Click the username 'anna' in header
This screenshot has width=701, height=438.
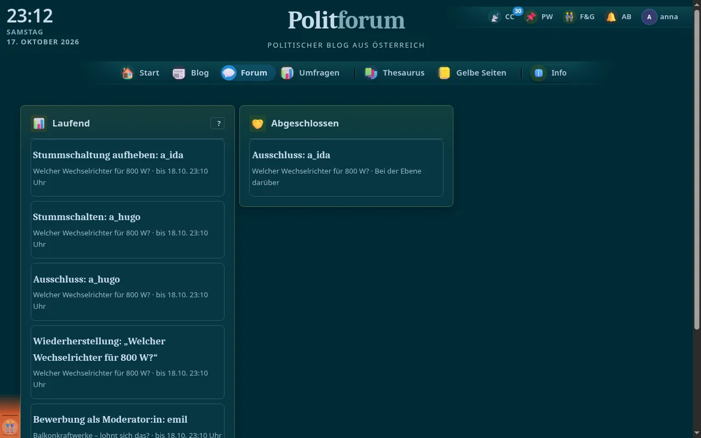(669, 17)
